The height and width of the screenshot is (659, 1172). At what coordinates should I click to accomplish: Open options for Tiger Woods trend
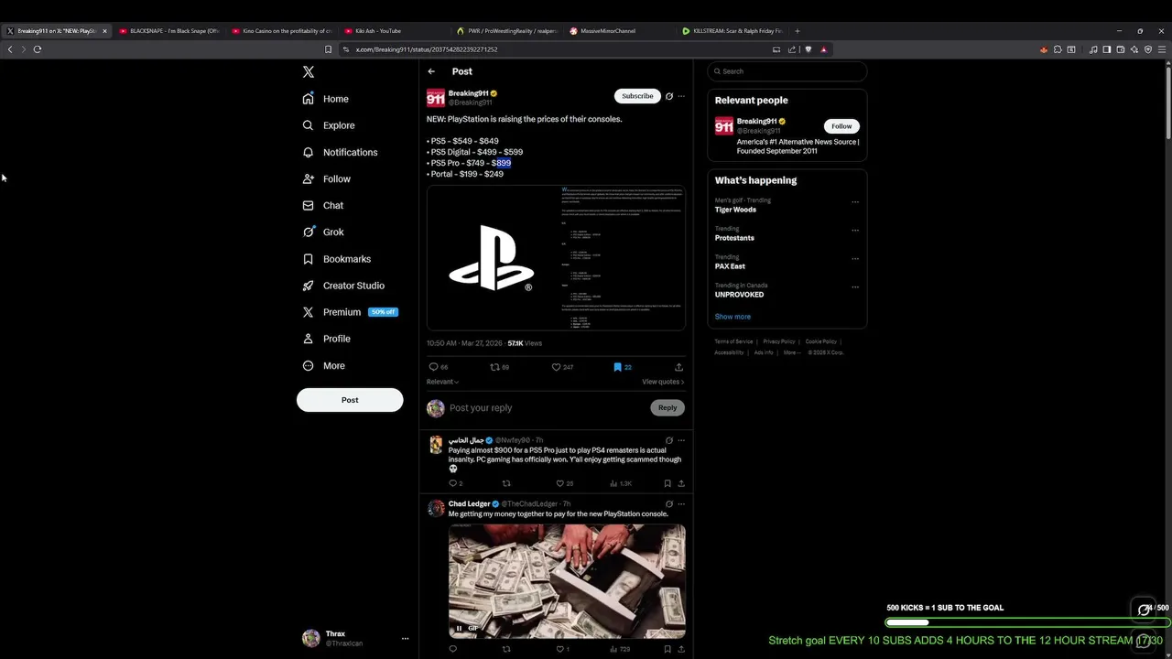click(855, 202)
